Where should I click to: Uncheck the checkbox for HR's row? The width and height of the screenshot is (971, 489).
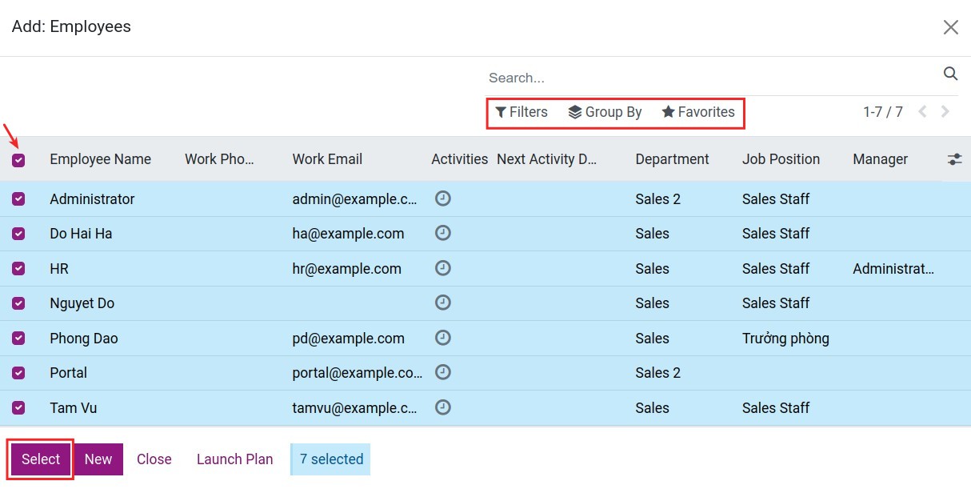(19, 268)
